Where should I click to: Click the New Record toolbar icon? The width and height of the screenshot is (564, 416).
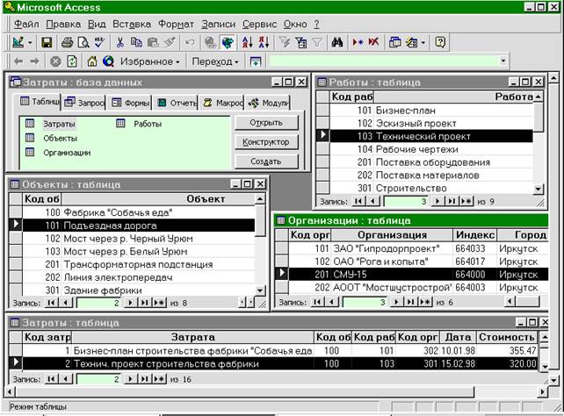(358, 42)
